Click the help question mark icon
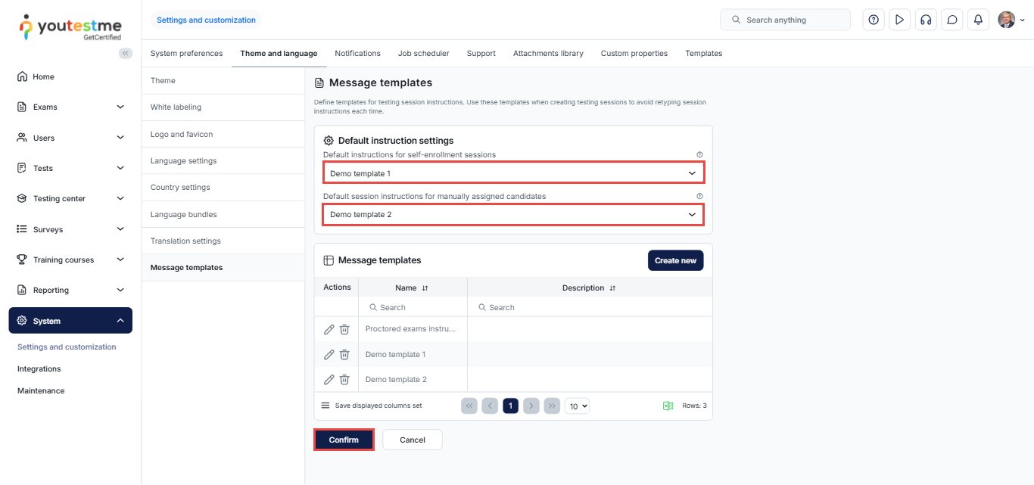This screenshot has width=1034, height=485. point(874,20)
